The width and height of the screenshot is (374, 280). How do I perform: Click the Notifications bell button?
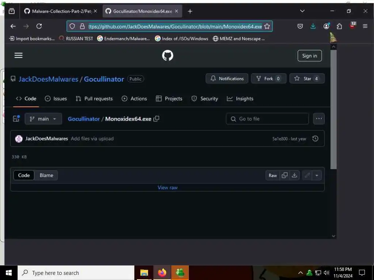227,79
